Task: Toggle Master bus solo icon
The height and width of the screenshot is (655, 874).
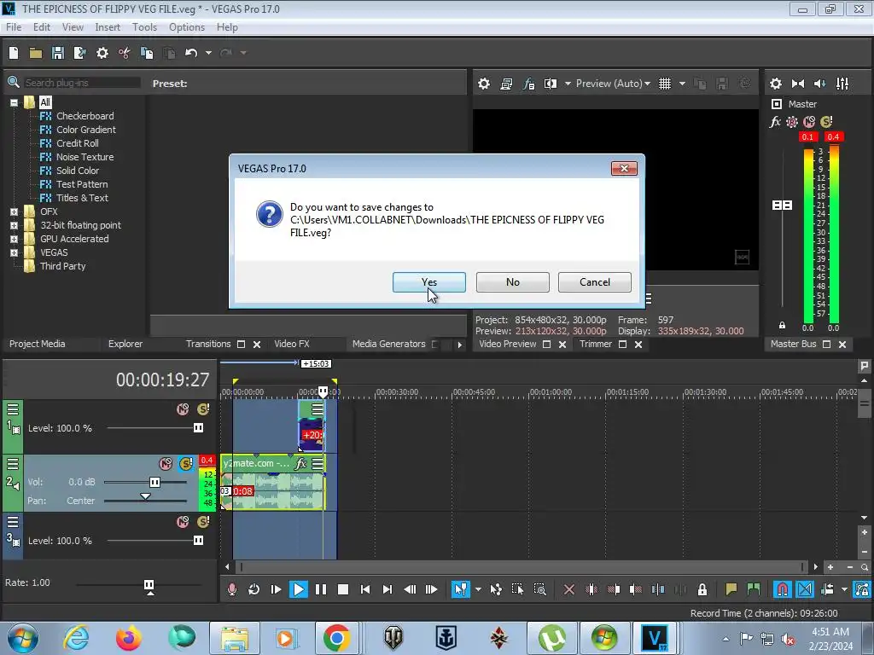Action: click(x=826, y=121)
